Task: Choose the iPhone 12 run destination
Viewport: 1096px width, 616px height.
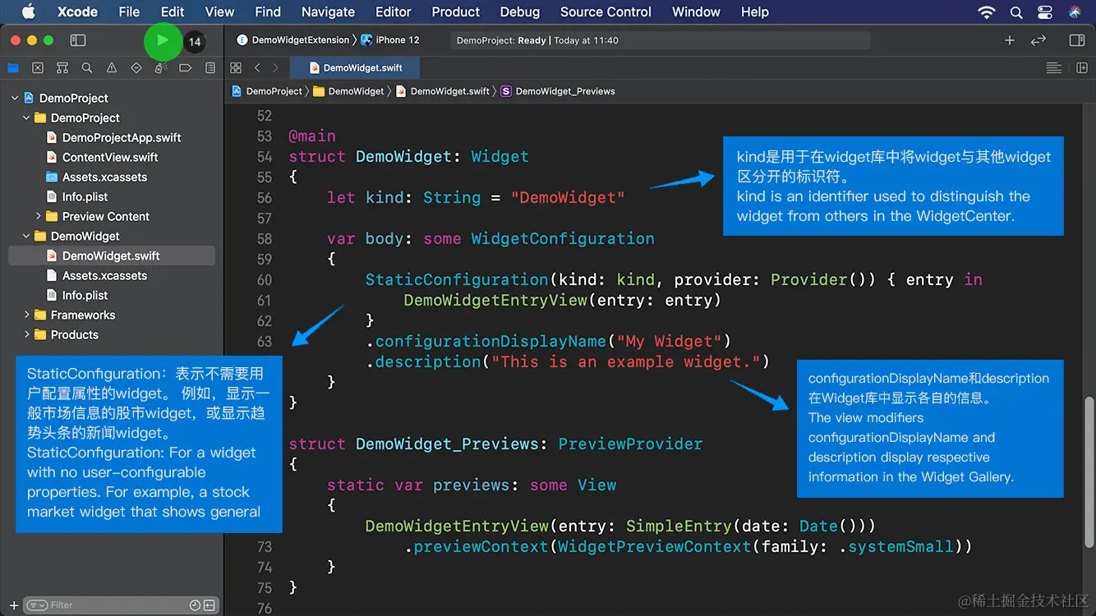Action: 390,40
